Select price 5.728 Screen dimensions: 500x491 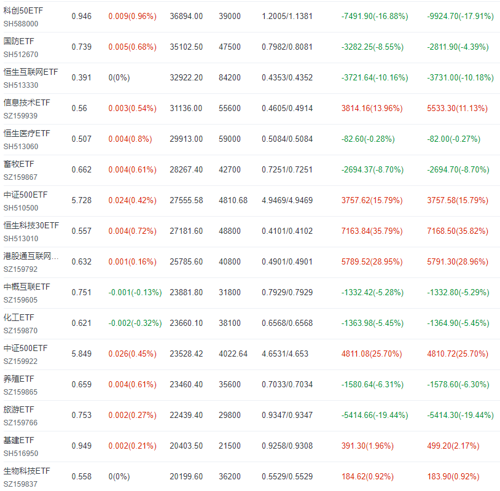[x=81, y=200]
